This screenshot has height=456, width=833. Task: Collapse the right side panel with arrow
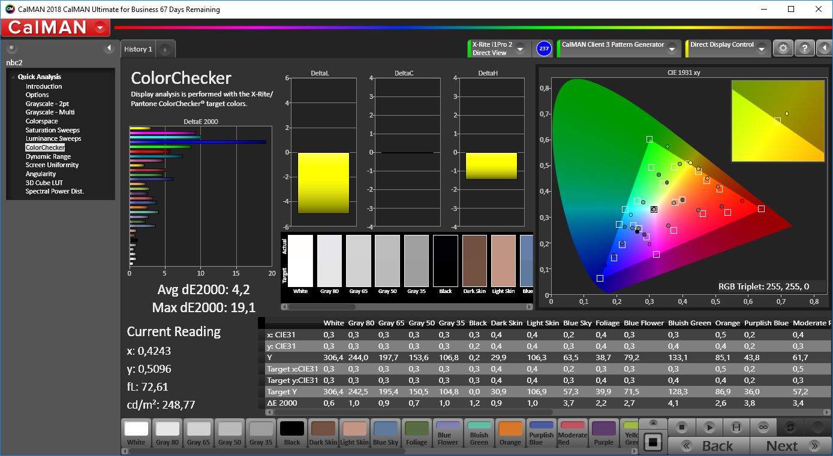(x=825, y=49)
